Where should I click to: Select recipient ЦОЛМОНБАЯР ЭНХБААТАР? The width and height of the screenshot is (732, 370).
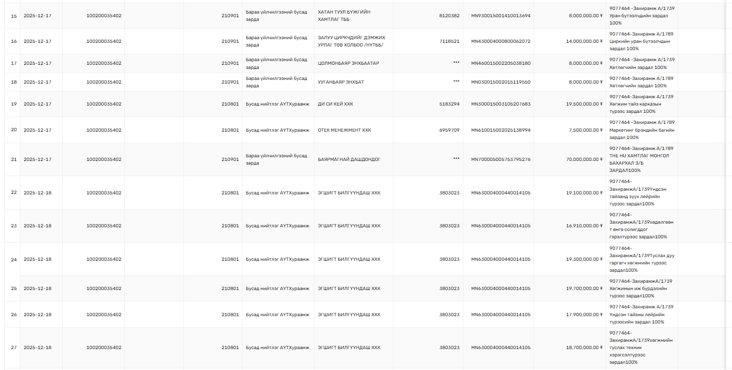pos(348,63)
